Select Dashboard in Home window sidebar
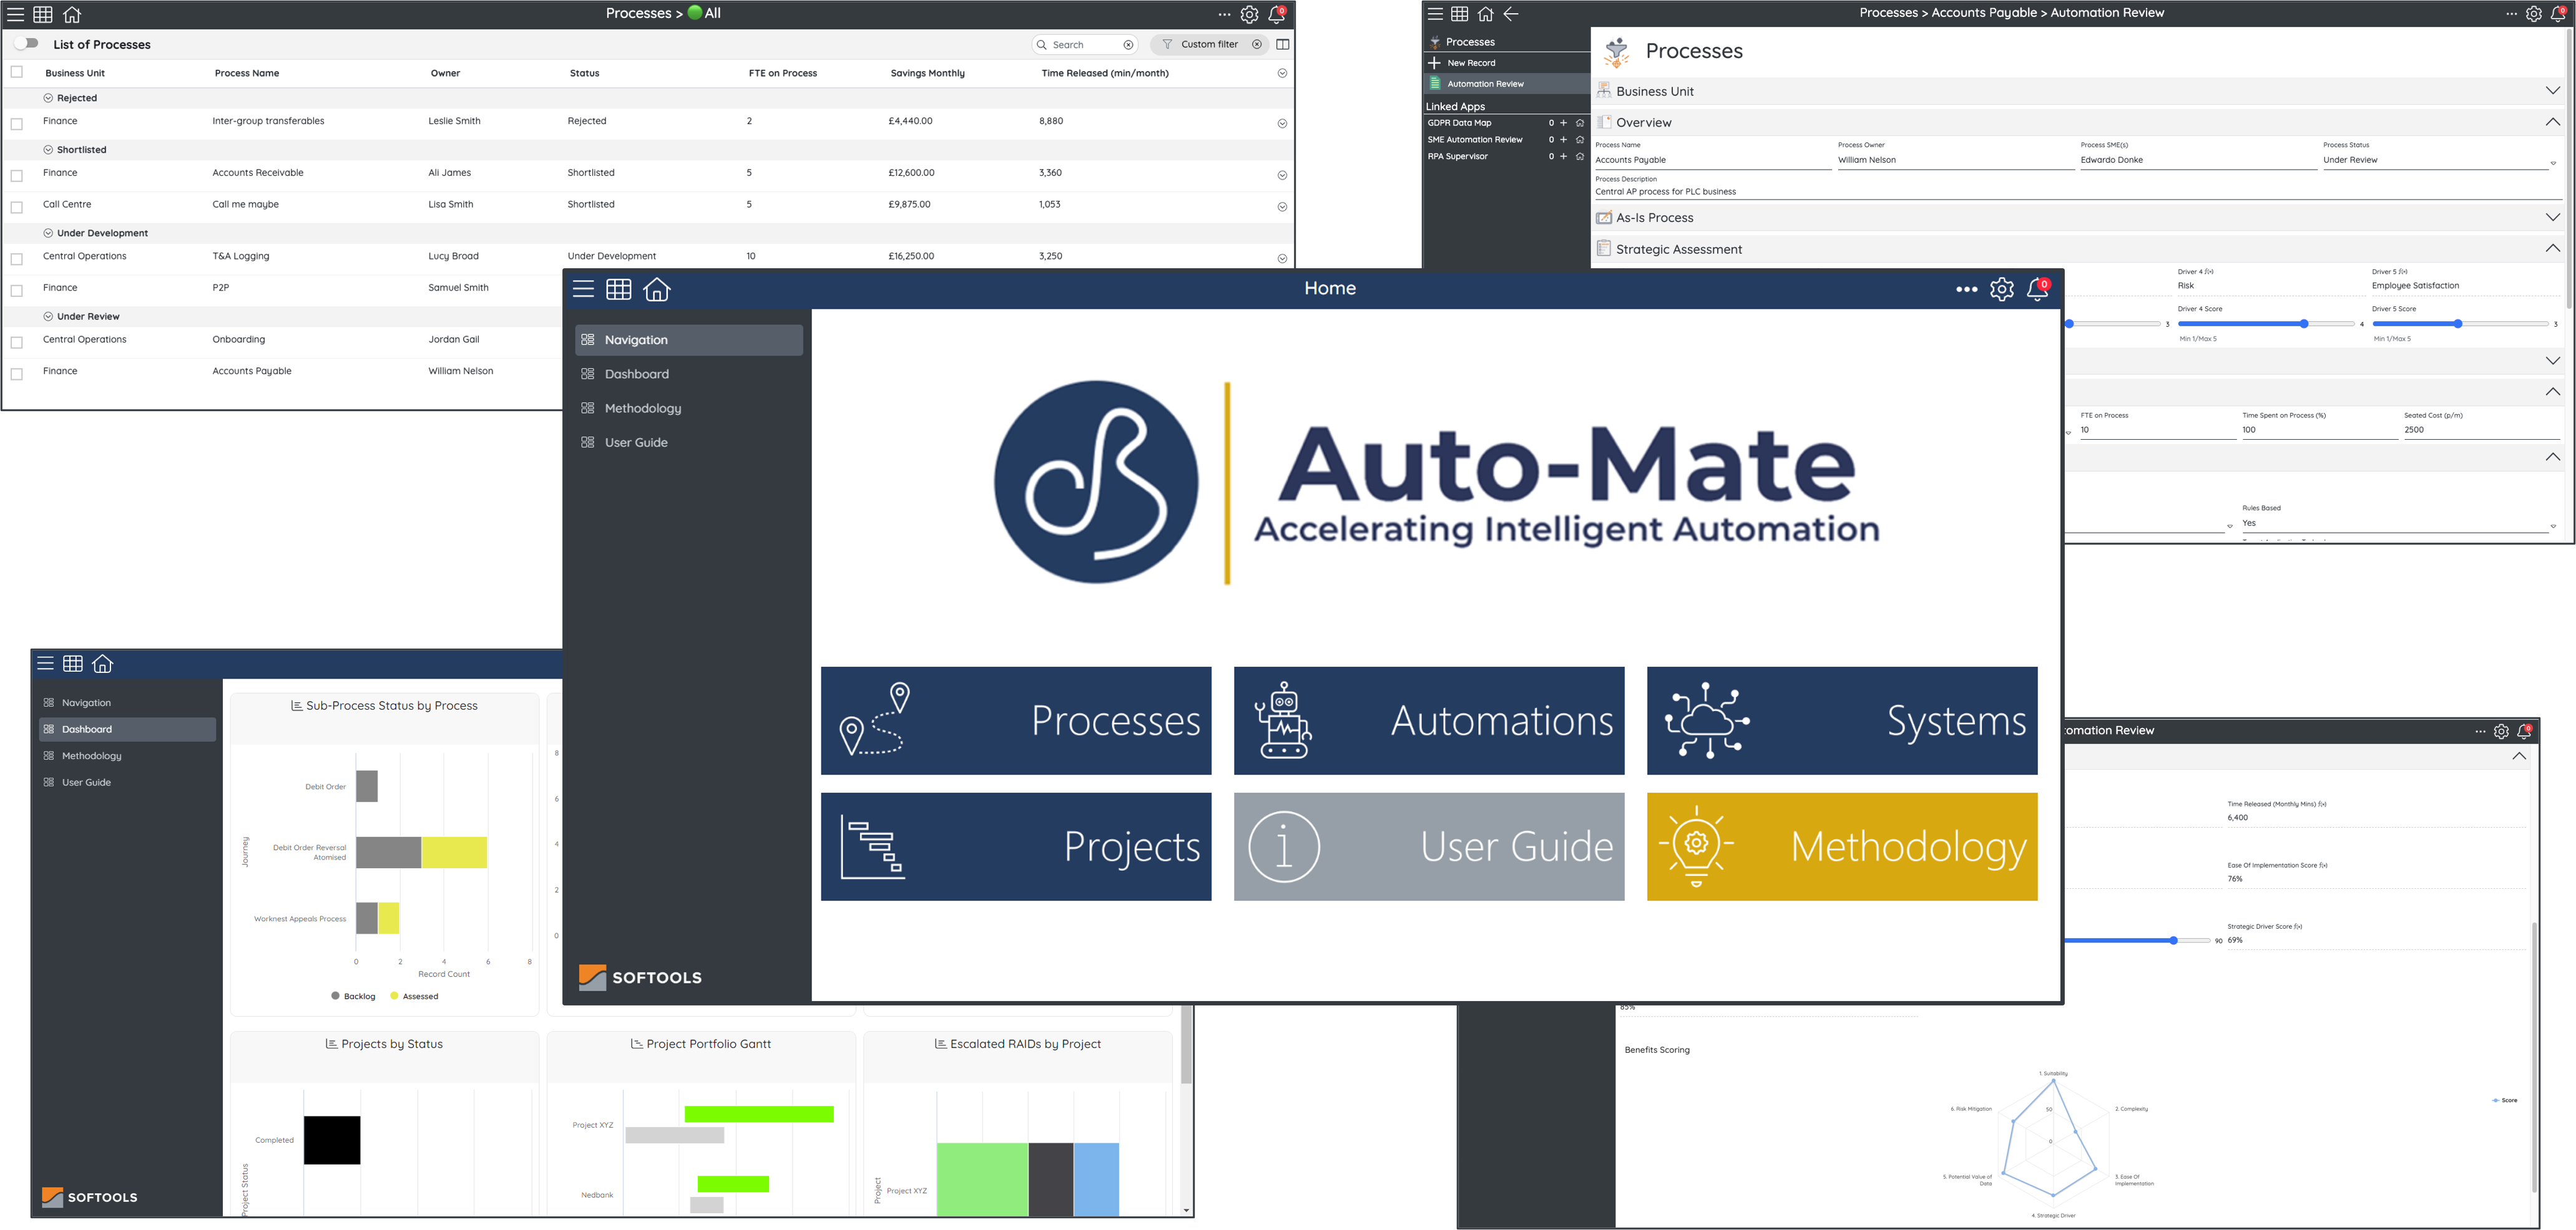Image resolution: width=2576 pixels, height=1230 pixels. (689, 374)
